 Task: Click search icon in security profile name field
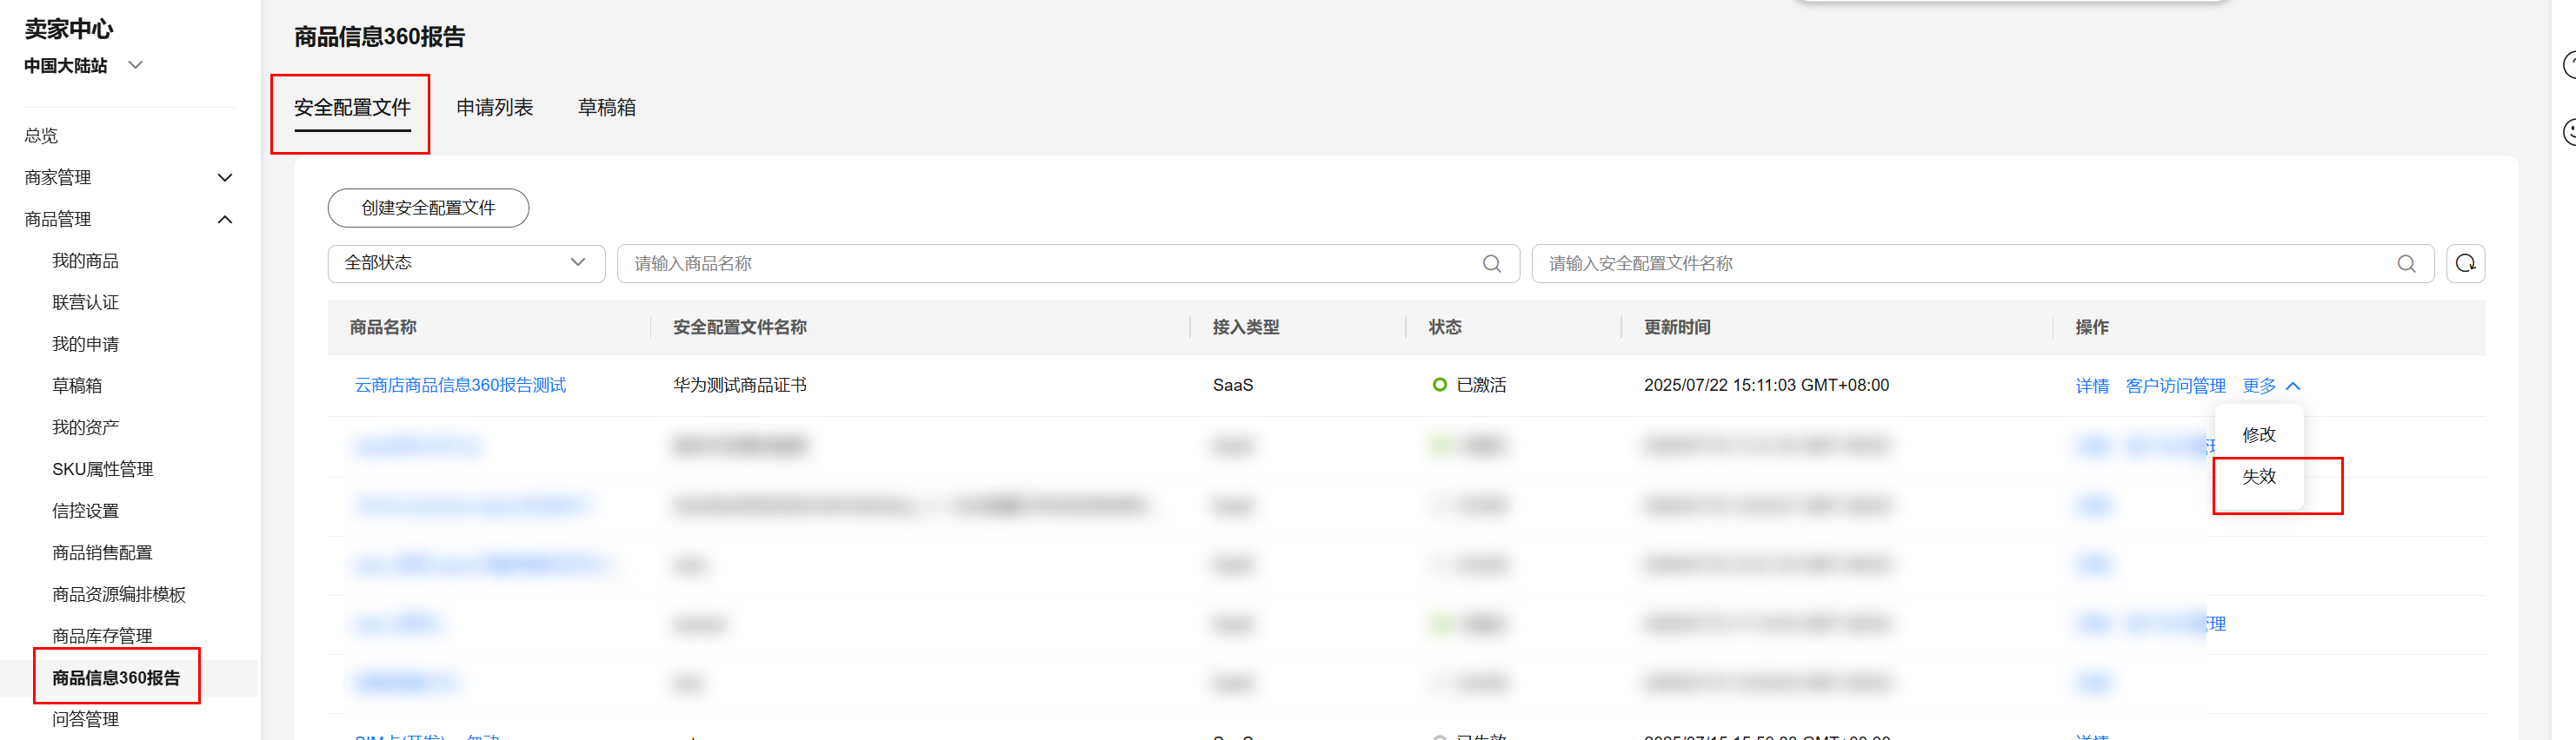coord(2406,264)
